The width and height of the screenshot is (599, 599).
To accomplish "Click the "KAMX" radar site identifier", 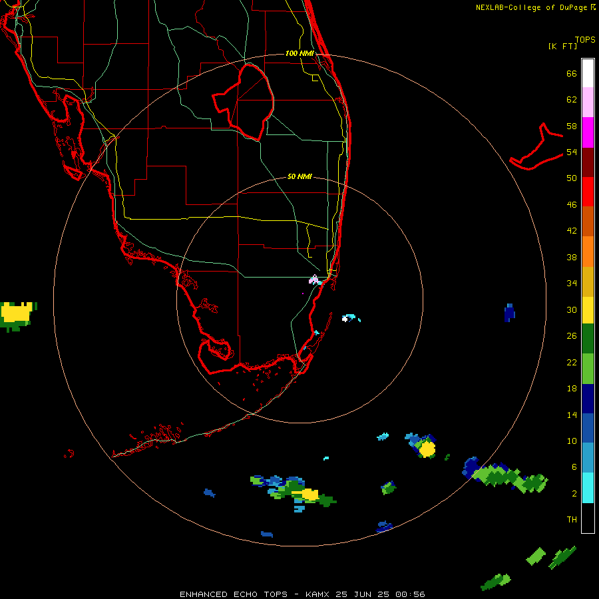I will [317, 594].
